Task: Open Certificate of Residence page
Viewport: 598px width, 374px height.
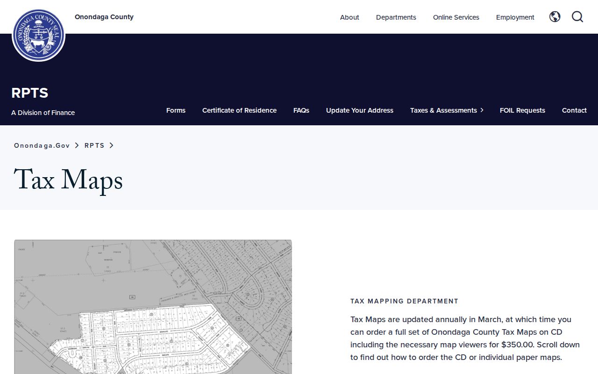Action: coord(239,110)
